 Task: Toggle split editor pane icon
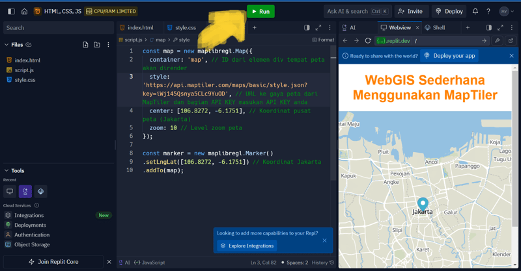pos(307,28)
